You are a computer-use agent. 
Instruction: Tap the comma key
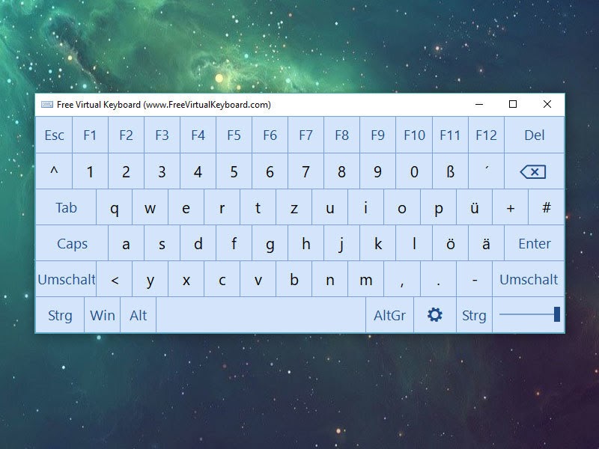coord(402,279)
